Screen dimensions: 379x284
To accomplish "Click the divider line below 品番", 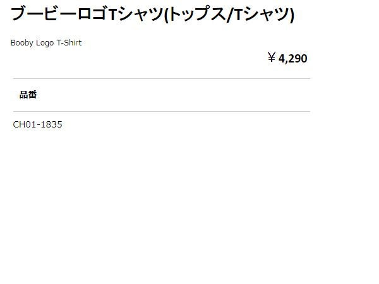I will 161,112.
